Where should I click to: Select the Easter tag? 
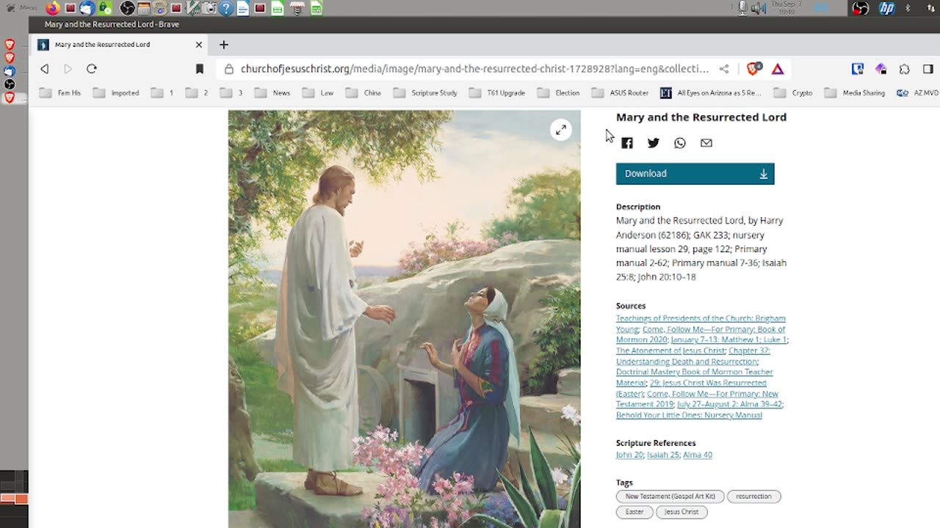tap(634, 512)
